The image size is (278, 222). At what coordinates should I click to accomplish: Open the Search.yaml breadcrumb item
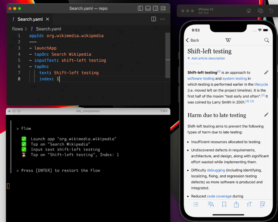click(46, 29)
